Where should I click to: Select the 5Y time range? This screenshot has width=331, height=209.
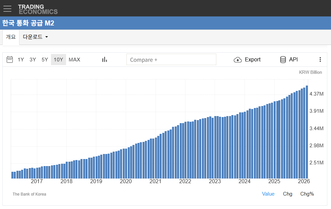point(45,59)
